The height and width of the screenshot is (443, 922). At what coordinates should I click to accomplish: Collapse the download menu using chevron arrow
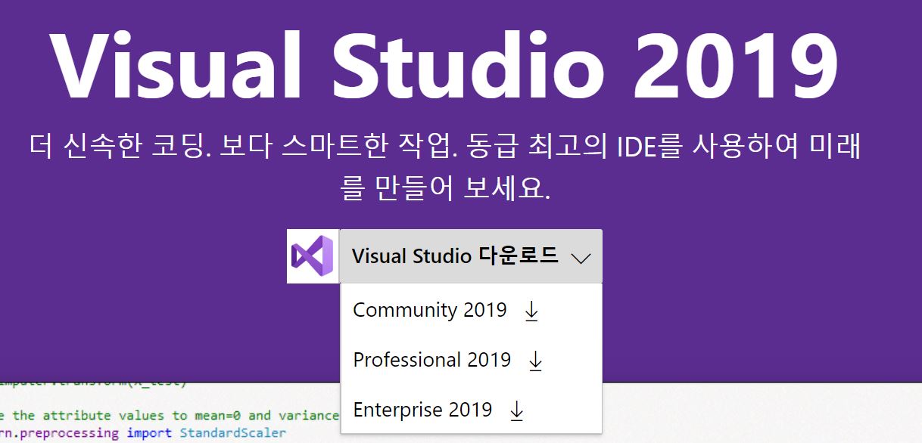[x=581, y=258]
